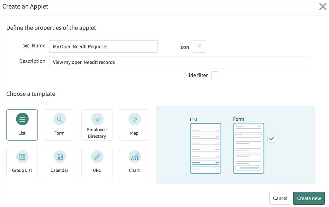
Task: Click the Description text field
Action: tap(179, 62)
